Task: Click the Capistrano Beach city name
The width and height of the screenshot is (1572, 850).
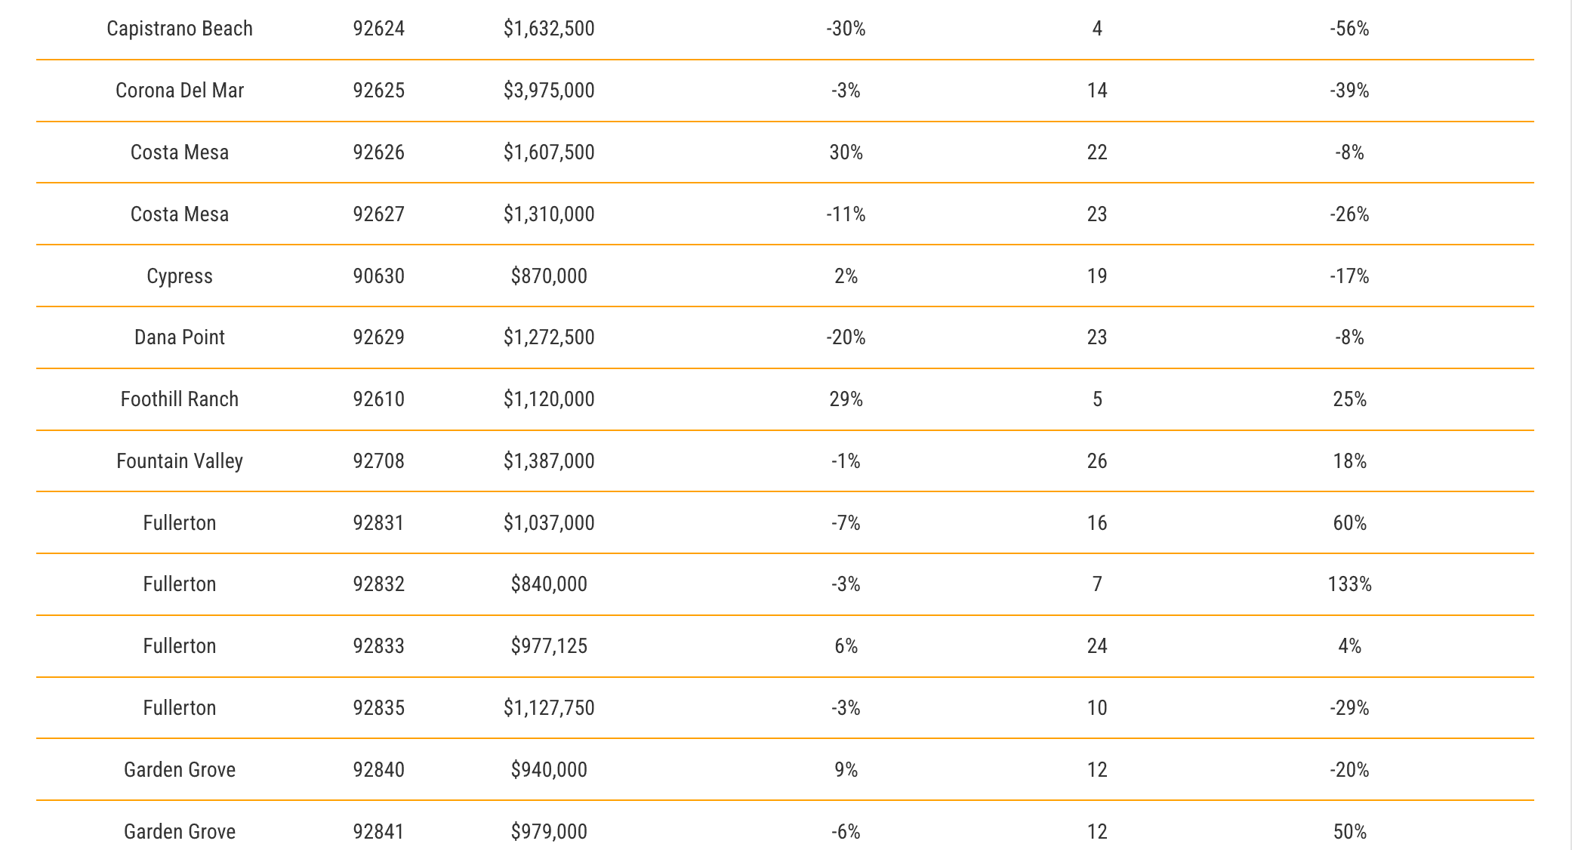Action: 180,29
